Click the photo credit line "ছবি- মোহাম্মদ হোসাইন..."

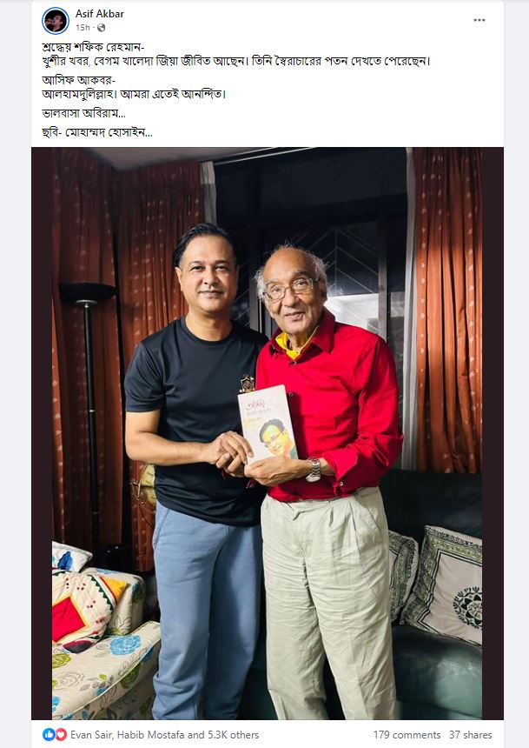97,132
